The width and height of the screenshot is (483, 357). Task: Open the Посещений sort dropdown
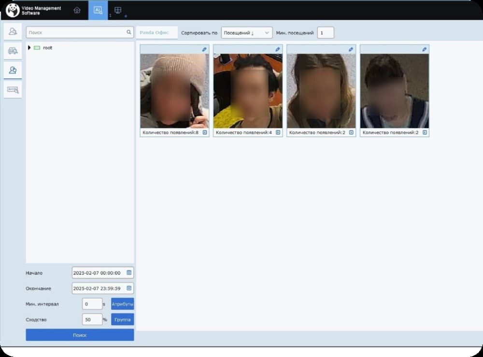(x=247, y=33)
